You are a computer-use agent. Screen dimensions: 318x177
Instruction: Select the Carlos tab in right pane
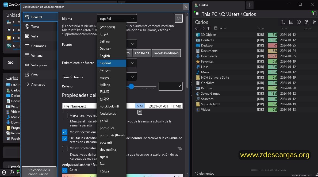(x=219, y=5)
